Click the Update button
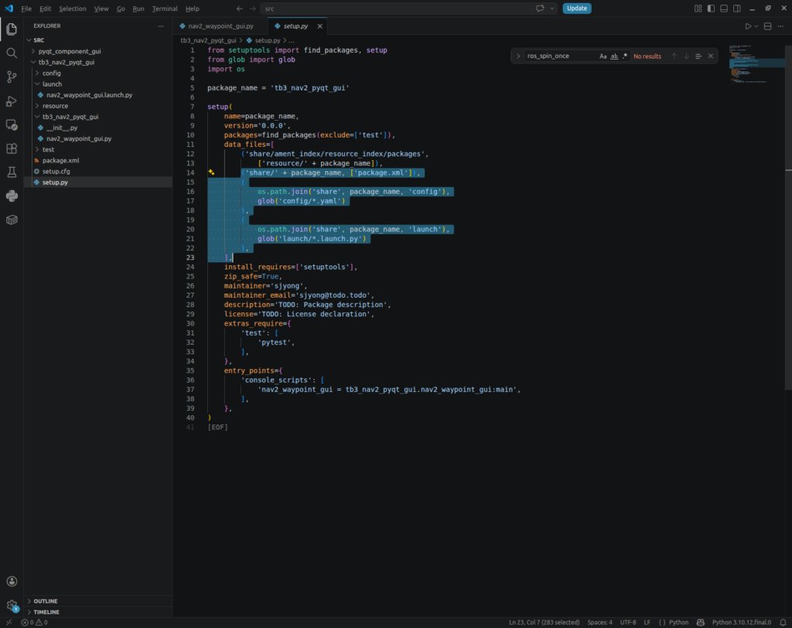Screen dimensions: 792x628 [x=577, y=9]
